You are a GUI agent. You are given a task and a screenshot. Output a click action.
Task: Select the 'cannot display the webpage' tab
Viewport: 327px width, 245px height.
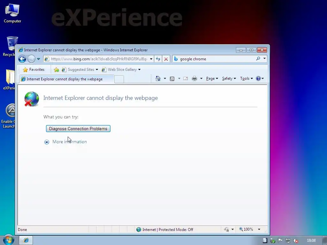(67, 79)
